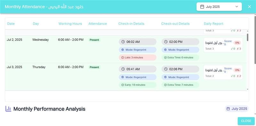Viewport: 256px width, 126px height.
Task: Click the 02:00 PM check-out time
Action: pyautogui.click(x=176, y=42)
